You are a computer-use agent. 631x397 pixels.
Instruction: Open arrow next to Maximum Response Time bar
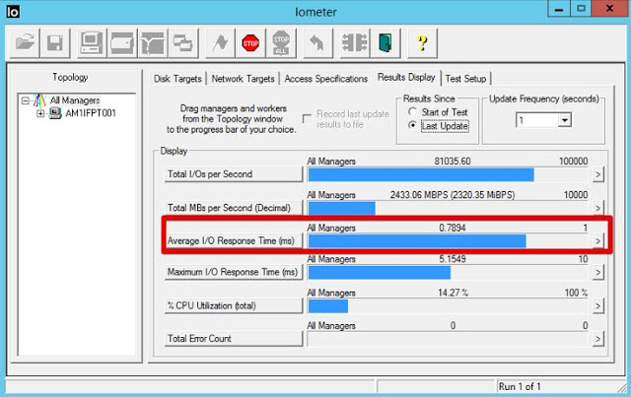tap(598, 273)
